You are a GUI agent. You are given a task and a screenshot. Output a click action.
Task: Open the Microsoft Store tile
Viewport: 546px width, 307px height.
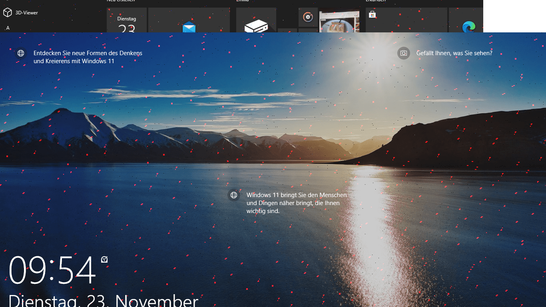click(x=407, y=20)
